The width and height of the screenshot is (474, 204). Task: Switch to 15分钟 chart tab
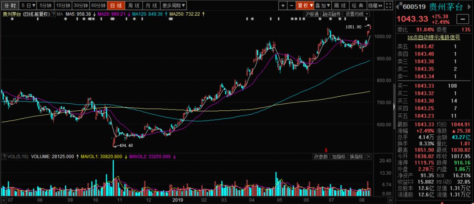tap(64, 5)
